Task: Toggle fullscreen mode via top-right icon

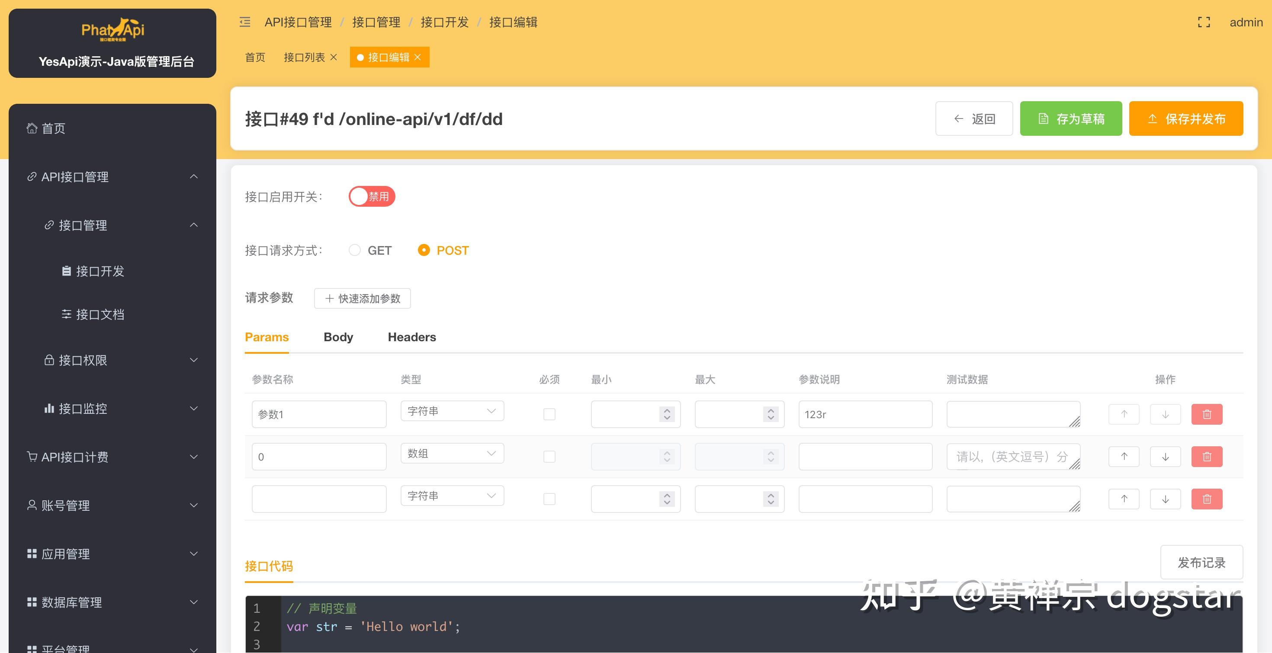Action: [1203, 22]
